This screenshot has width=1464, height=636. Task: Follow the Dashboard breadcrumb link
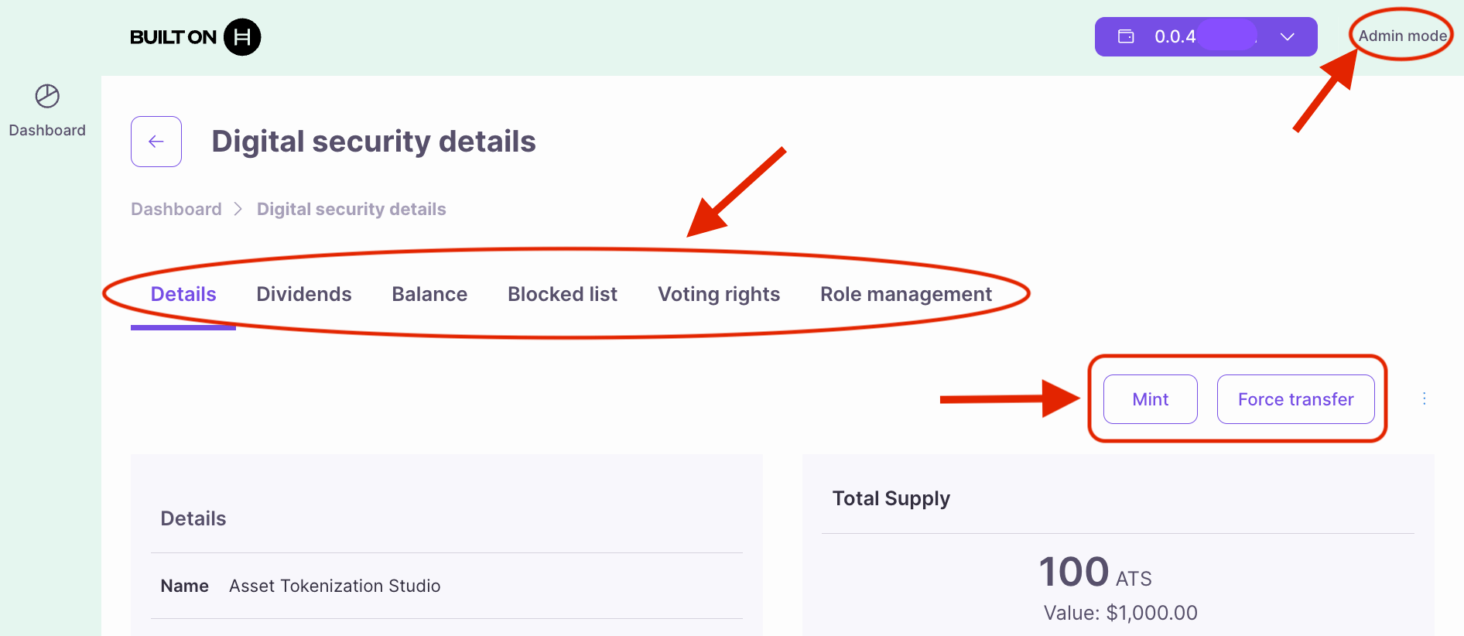pyautogui.click(x=176, y=209)
